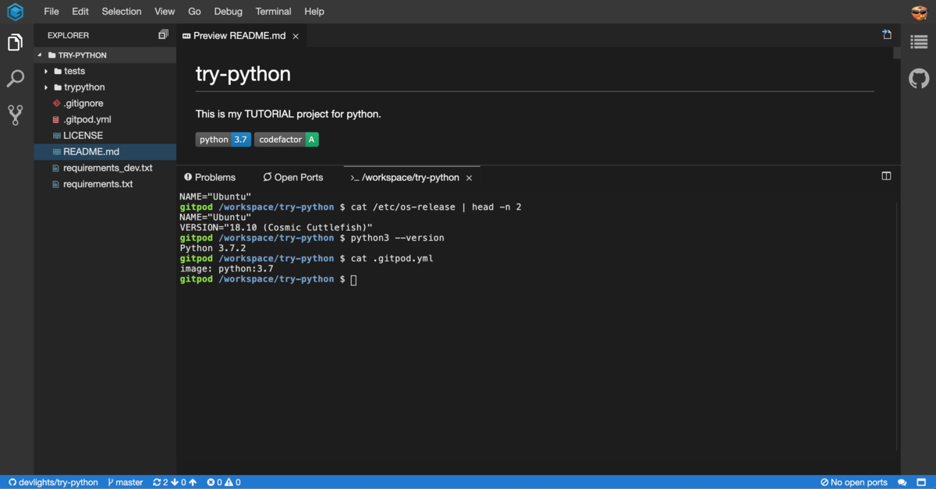
Task: Open requirements.txt file
Action: point(105,184)
